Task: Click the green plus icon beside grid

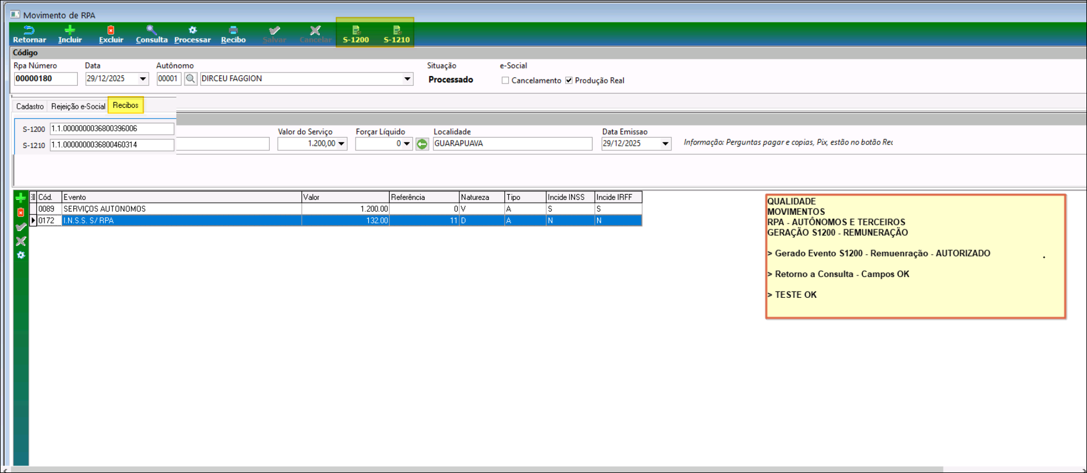Action: [x=21, y=198]
